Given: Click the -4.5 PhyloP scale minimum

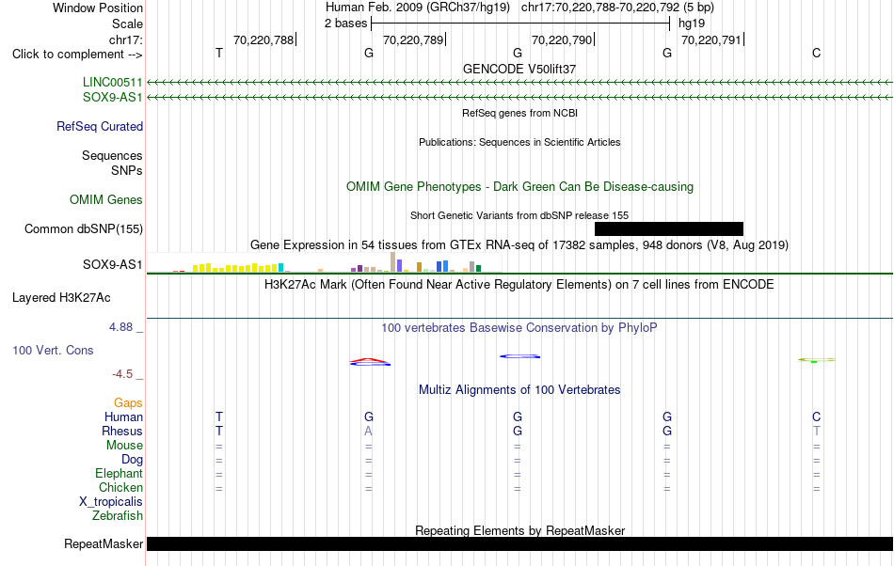Looking at the screenshot, I should [x=122, y=374].
